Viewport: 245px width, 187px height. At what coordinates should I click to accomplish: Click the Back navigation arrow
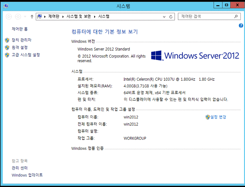[x=9, y=17]
